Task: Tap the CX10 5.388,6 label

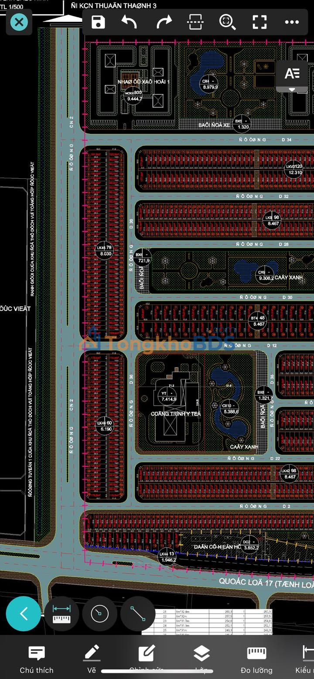Action: (230, 408)
